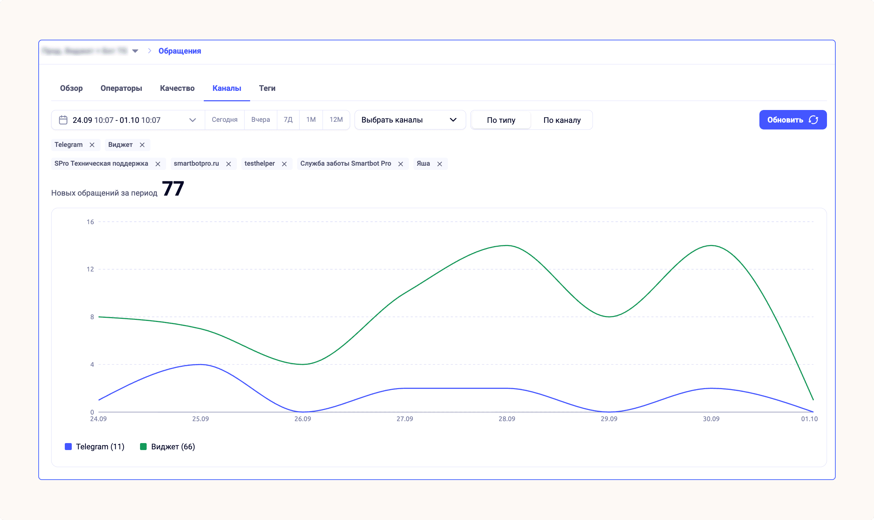874x520 pixels.
Task: Select the Вчера period preset
Action: click(x=261, y=120)
